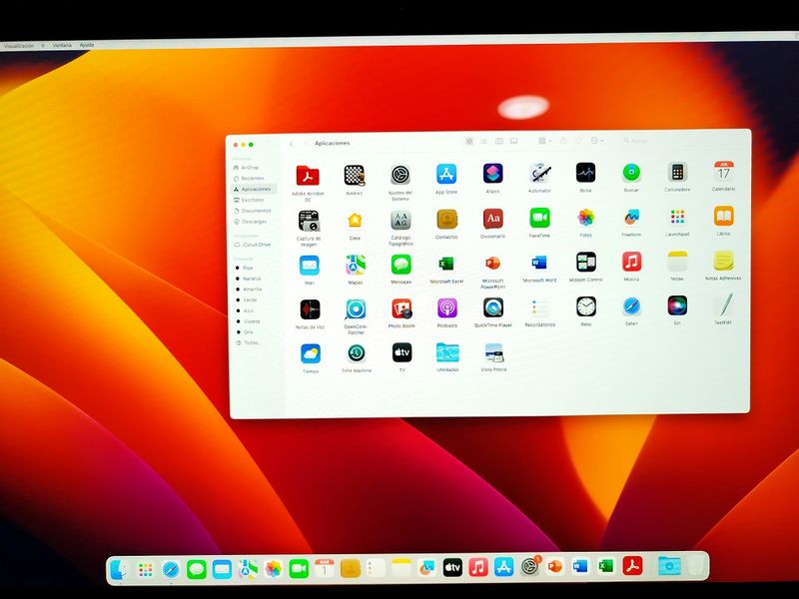Open Safari from the Dock
The height and width of the screenshot is (599, 799).
coord(171,569)
